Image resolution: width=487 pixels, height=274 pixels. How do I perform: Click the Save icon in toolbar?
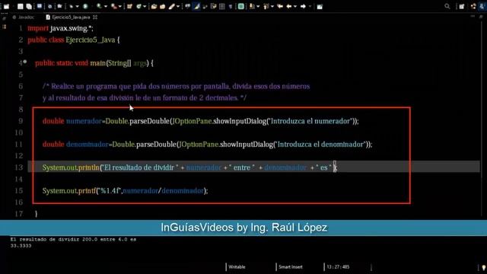click(21, 6)
